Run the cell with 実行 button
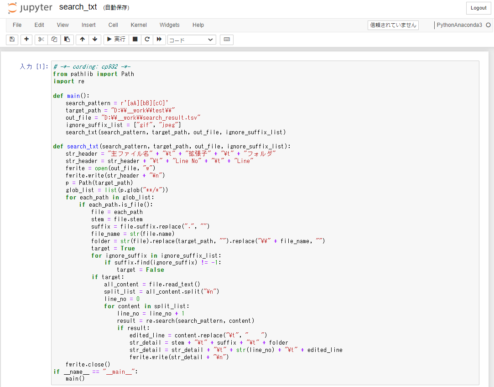The image size is (494, 387). click(x=116, y=39)
